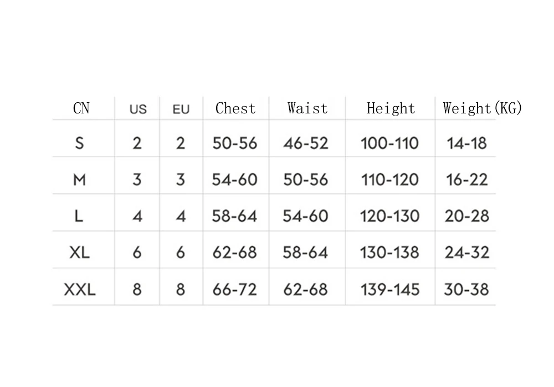The height and width of the screenshot is (387, 554).
Task: Select height value 120-130
Action: pyautogui.click(x=389, y=216)
